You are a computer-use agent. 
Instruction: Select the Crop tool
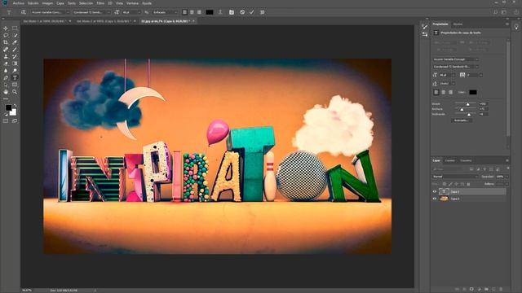pyautogui.click(x=6, y=42)
